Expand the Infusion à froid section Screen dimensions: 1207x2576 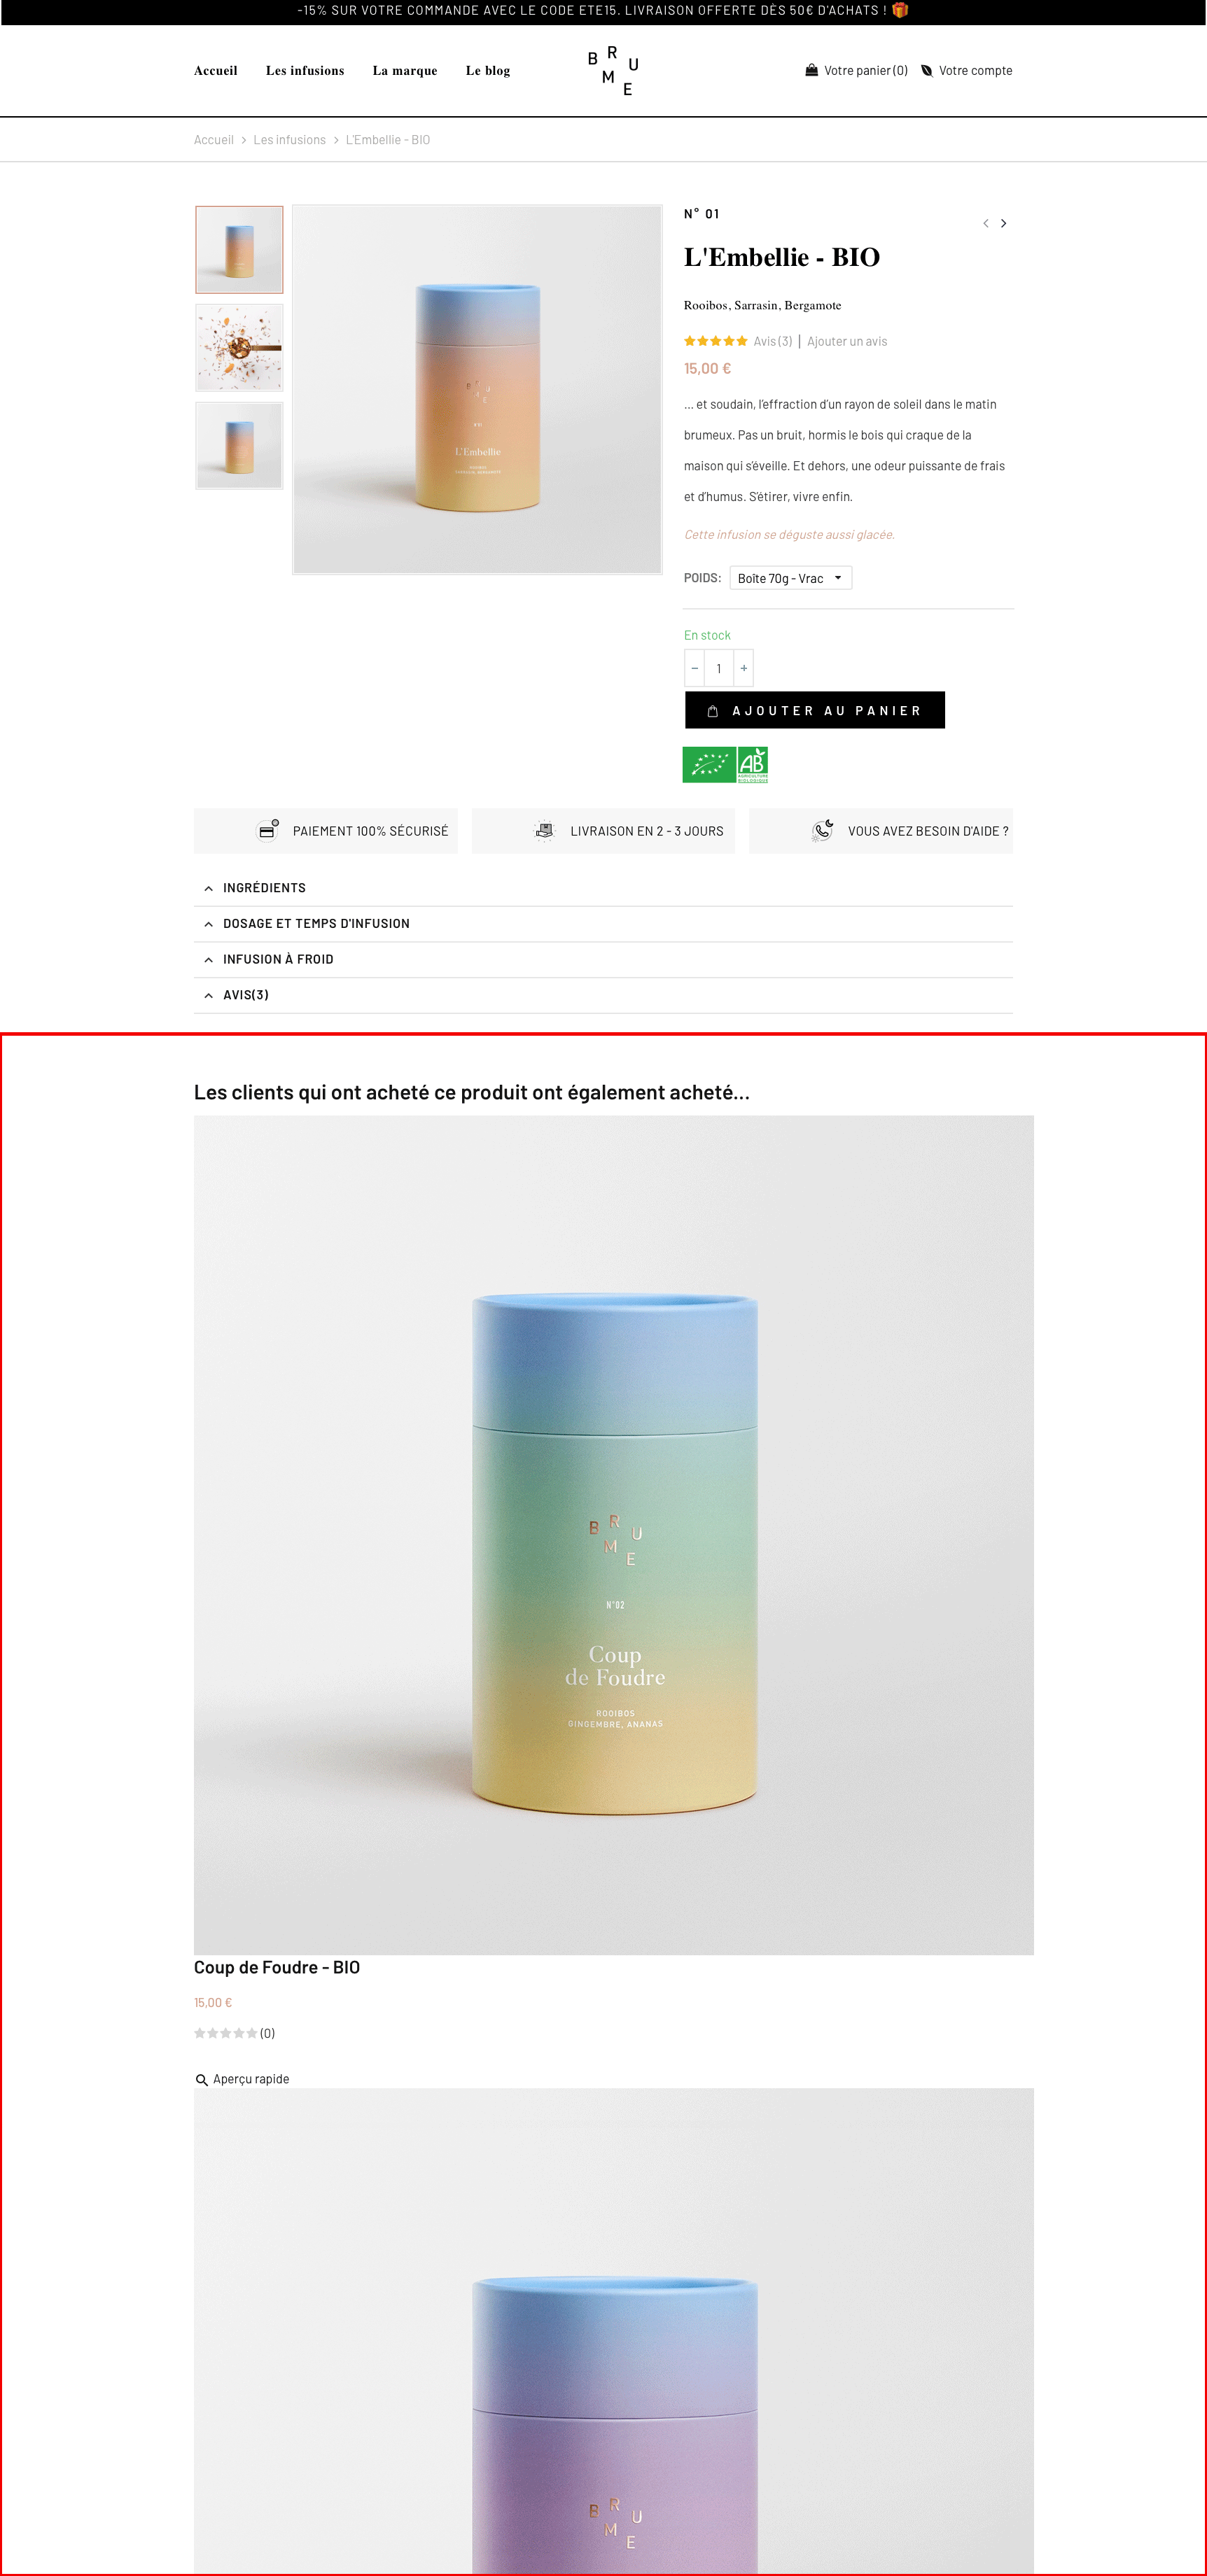click(603, 959)
